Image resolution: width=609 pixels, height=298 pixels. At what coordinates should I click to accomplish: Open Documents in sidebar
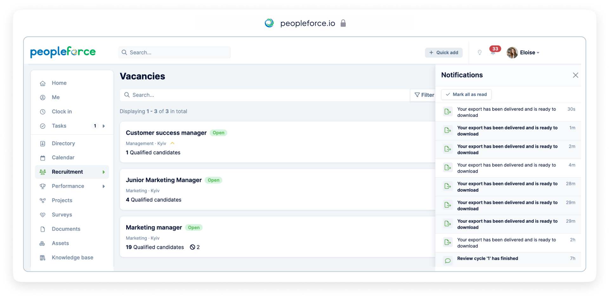66,229
